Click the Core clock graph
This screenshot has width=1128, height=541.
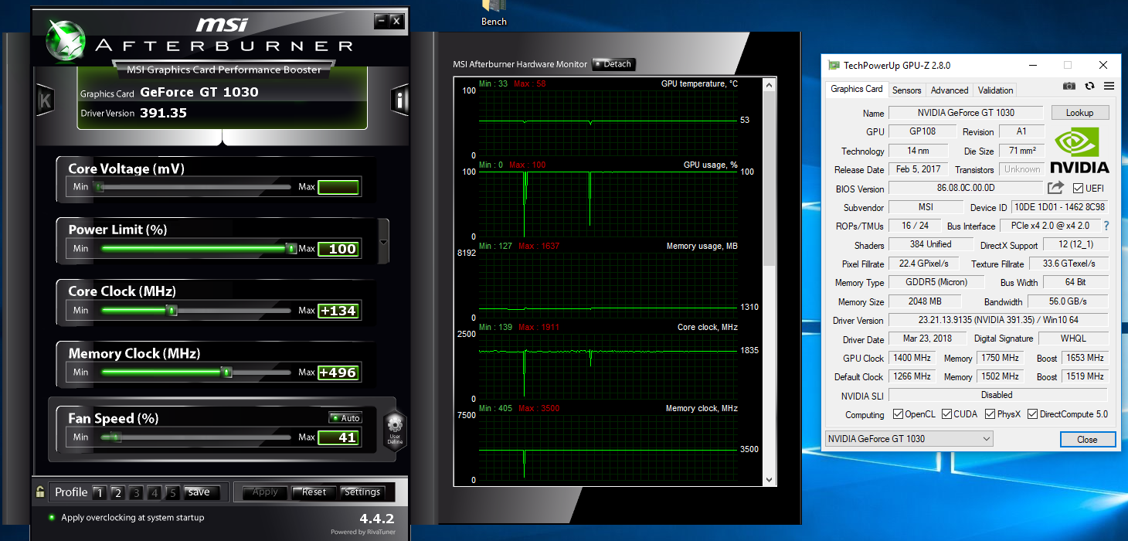pos(608,366)
